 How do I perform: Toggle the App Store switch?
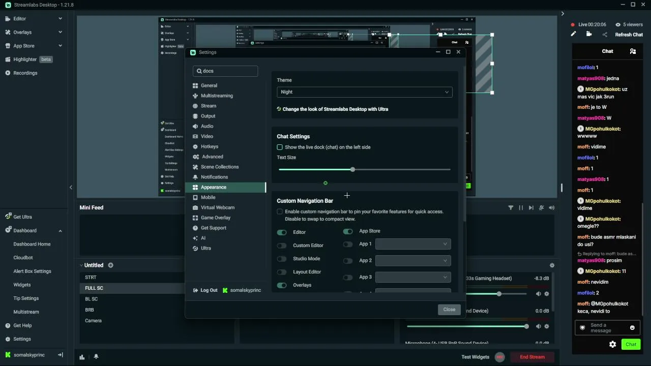[x=348, y=231]
